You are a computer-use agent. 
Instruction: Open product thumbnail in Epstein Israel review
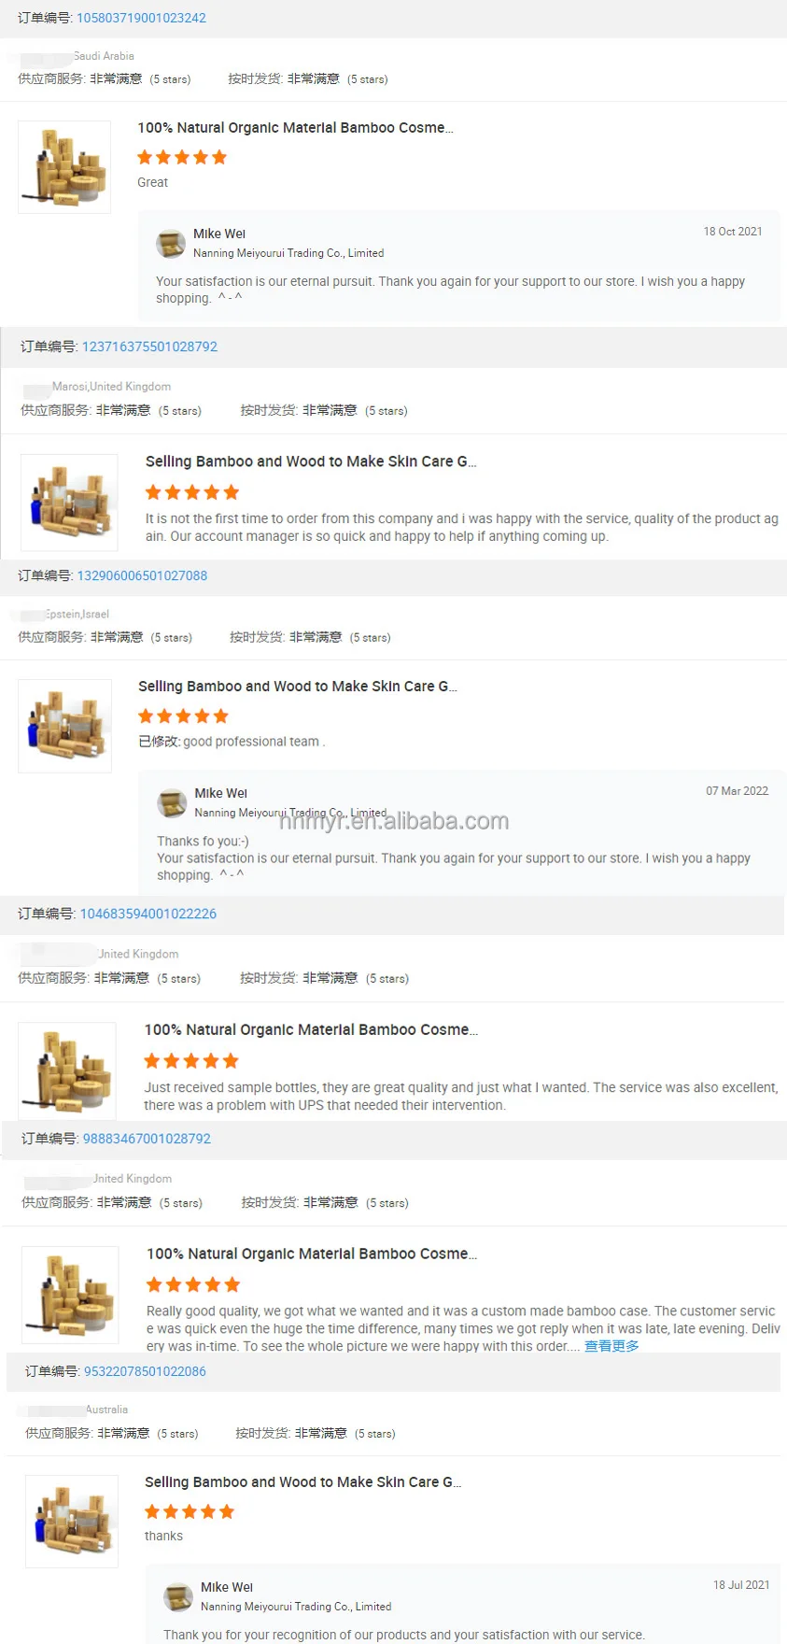[65, 726]
